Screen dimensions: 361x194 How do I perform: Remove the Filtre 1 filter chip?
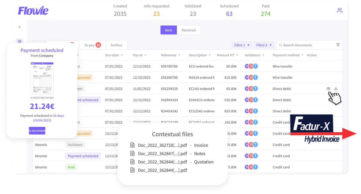coord(248,45)
